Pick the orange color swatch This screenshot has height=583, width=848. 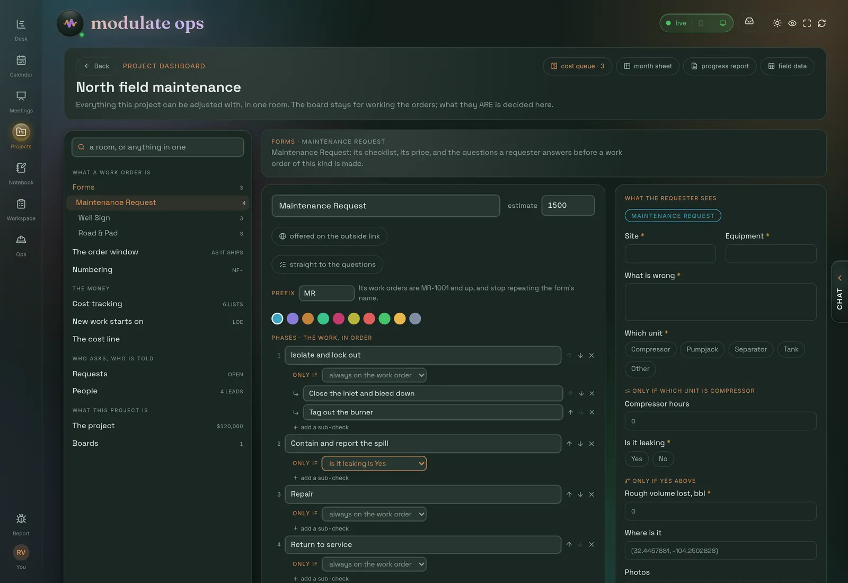point(308,319)
